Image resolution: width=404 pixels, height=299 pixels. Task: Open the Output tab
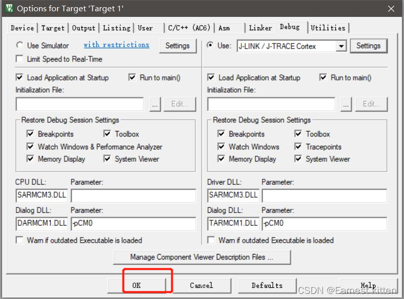[x=84, y=28]
